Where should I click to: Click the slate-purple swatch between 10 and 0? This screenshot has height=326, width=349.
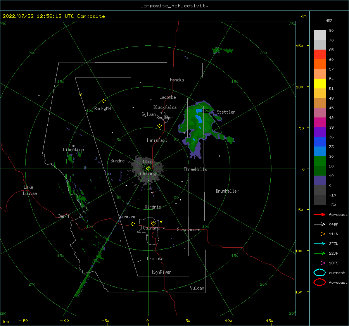[320, 181]
